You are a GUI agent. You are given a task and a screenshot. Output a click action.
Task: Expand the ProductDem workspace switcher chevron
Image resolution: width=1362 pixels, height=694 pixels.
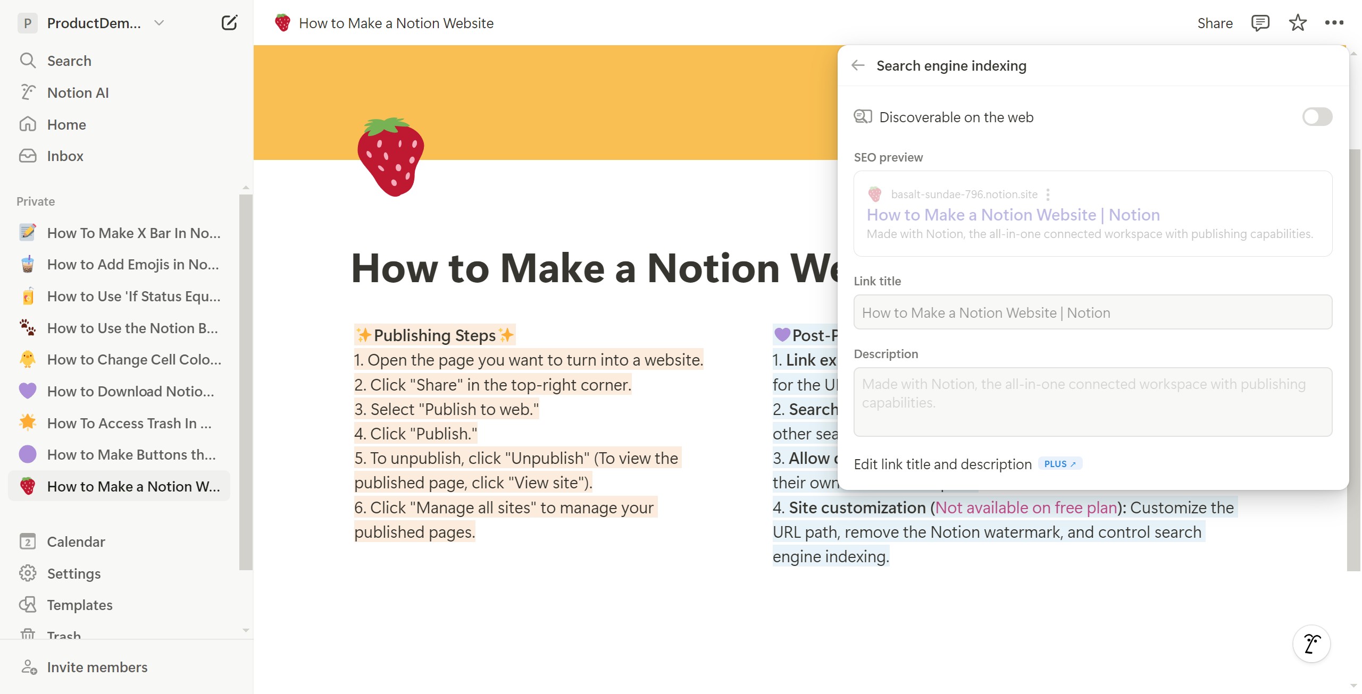[x=158, y=23]
